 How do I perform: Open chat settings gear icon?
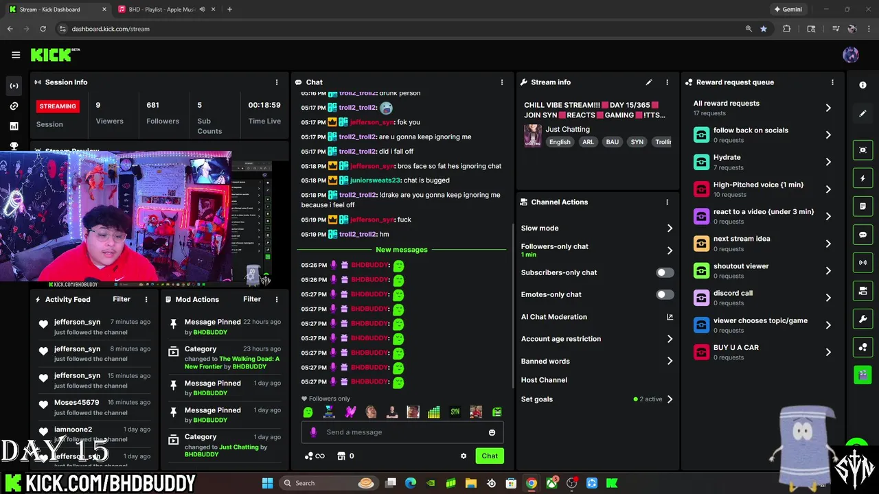[464, 456]
